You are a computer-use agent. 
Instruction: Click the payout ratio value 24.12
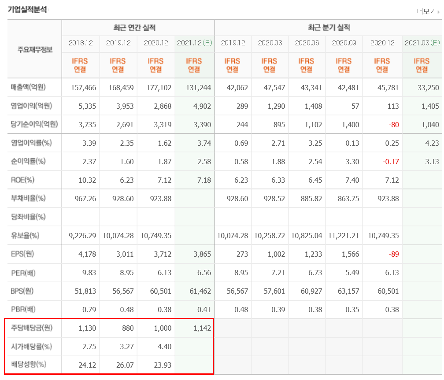coord(87,365)
